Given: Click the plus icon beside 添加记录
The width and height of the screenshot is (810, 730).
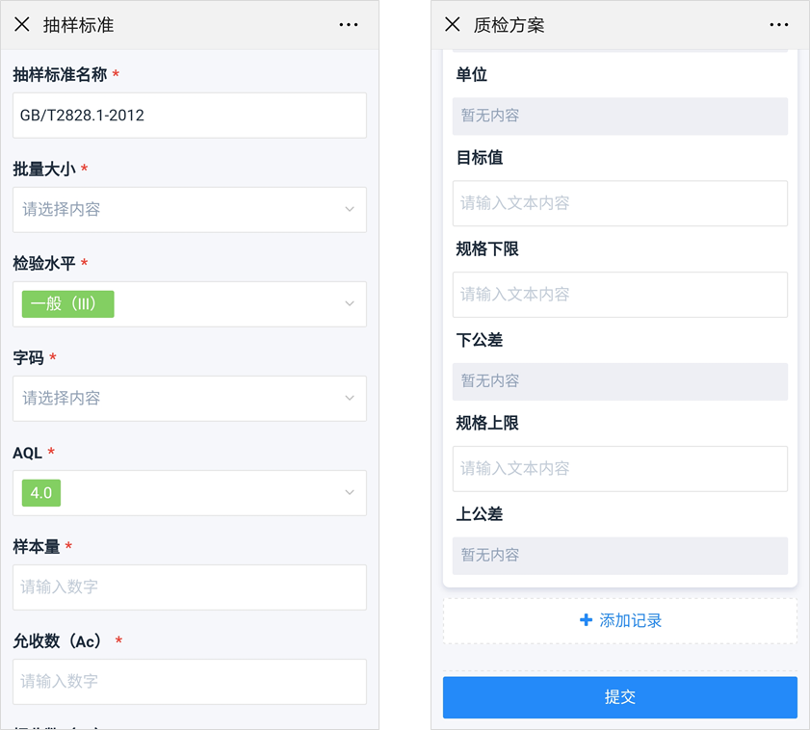Looking at the screenshot, I should [x=586, y=620].
